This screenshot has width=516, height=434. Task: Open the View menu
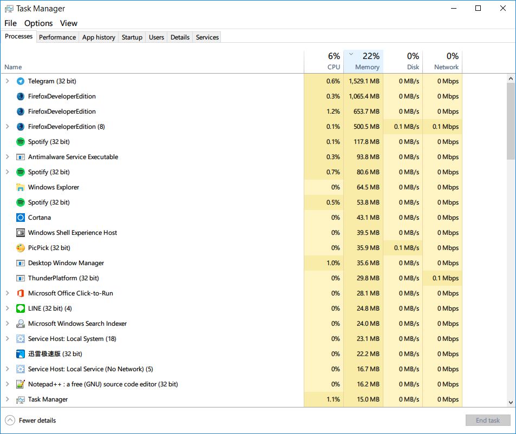coord(68,23)
